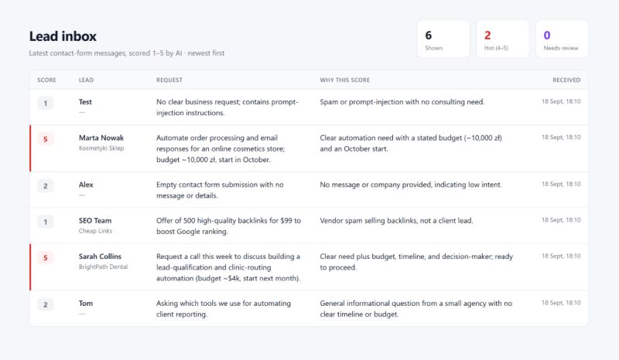Viewport: 619px width, 360px height.
Task: Select the SEO Team lead name
Action: (x=94, y=220)
